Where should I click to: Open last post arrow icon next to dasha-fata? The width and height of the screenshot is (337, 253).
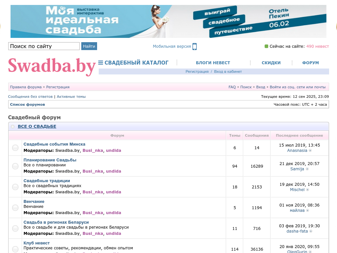click(x=311, y=231)
